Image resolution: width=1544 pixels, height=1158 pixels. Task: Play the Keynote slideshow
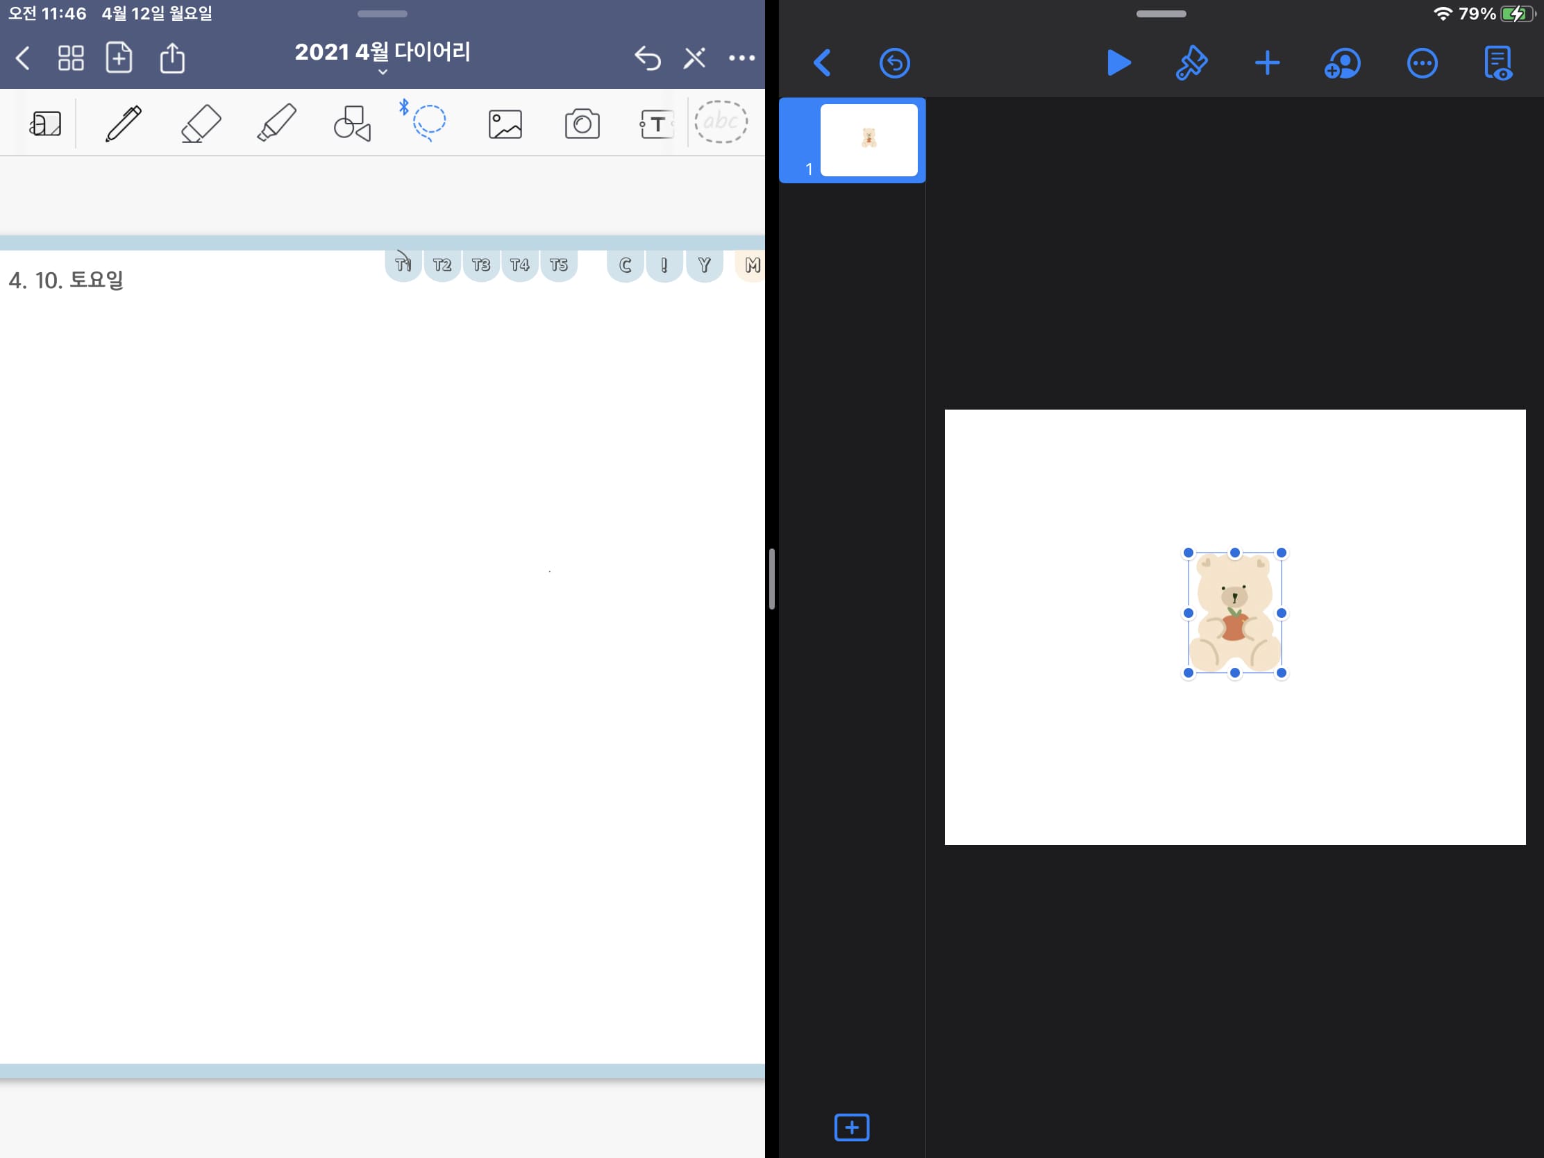[x=1118, y=63]
